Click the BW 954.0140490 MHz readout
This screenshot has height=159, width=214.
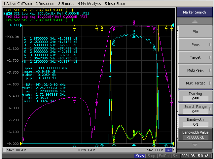[46, 85]
